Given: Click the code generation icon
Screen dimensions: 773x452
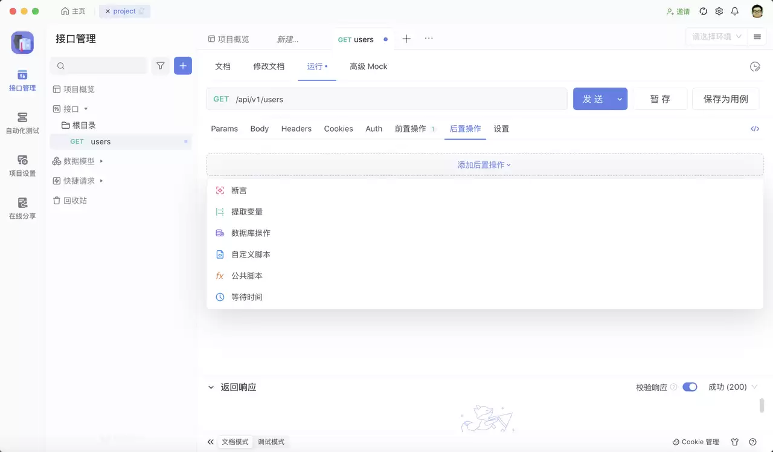Looking at the screenshot, I should coord(755,129).
